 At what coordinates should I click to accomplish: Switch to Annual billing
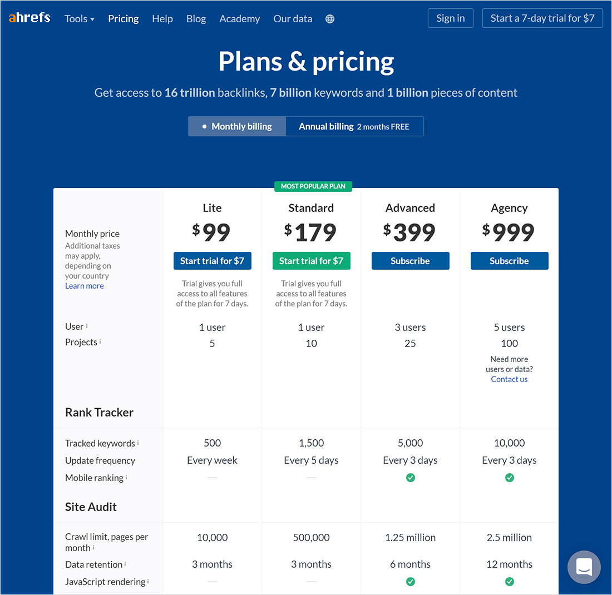[354, 126]
